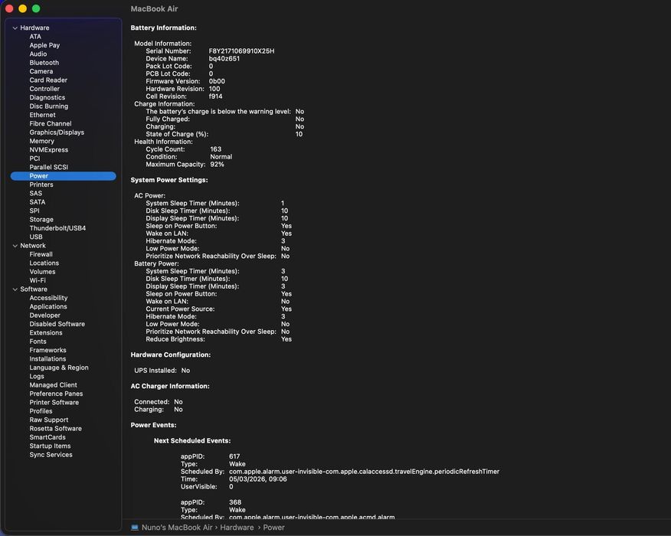
Task: Click Nuno's MacBook Air in path bar
Action: pyautogui.click(x=177, y=528)
